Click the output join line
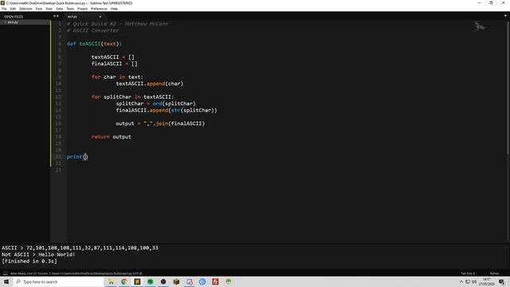The width and height of the screenshot is (510, 287). [160, 124]
